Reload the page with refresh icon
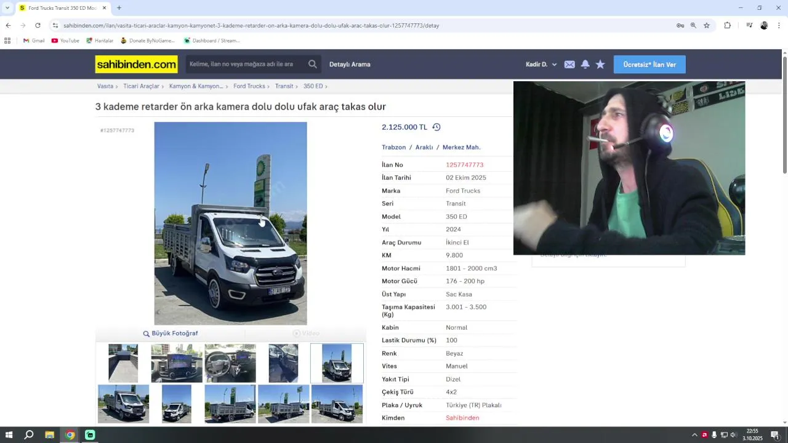 coord(38,25)
